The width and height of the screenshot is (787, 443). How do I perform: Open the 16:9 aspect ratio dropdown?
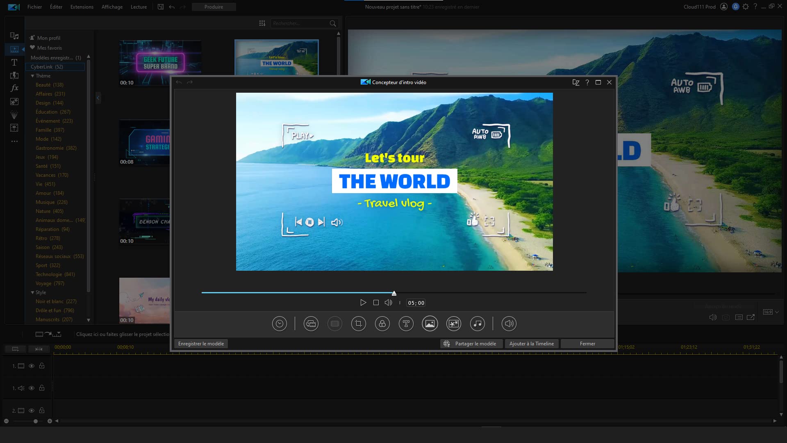(x=771, y=312)
